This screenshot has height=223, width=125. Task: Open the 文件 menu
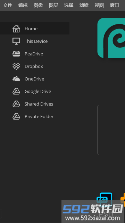pos(8,6)
